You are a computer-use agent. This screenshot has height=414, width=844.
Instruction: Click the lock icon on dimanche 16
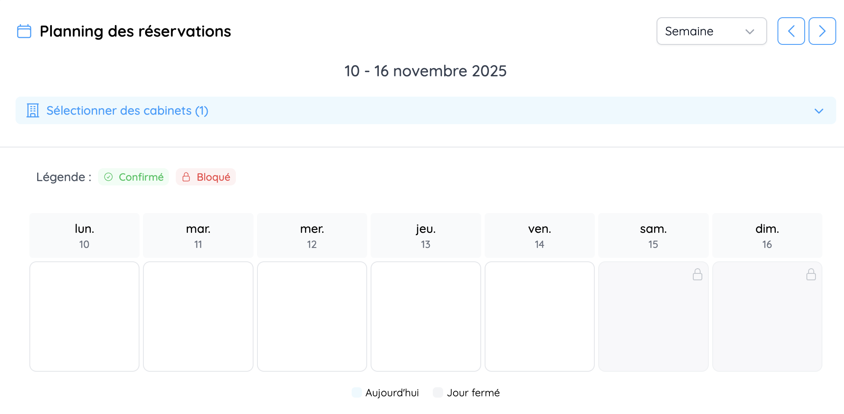tap(812, 274)
